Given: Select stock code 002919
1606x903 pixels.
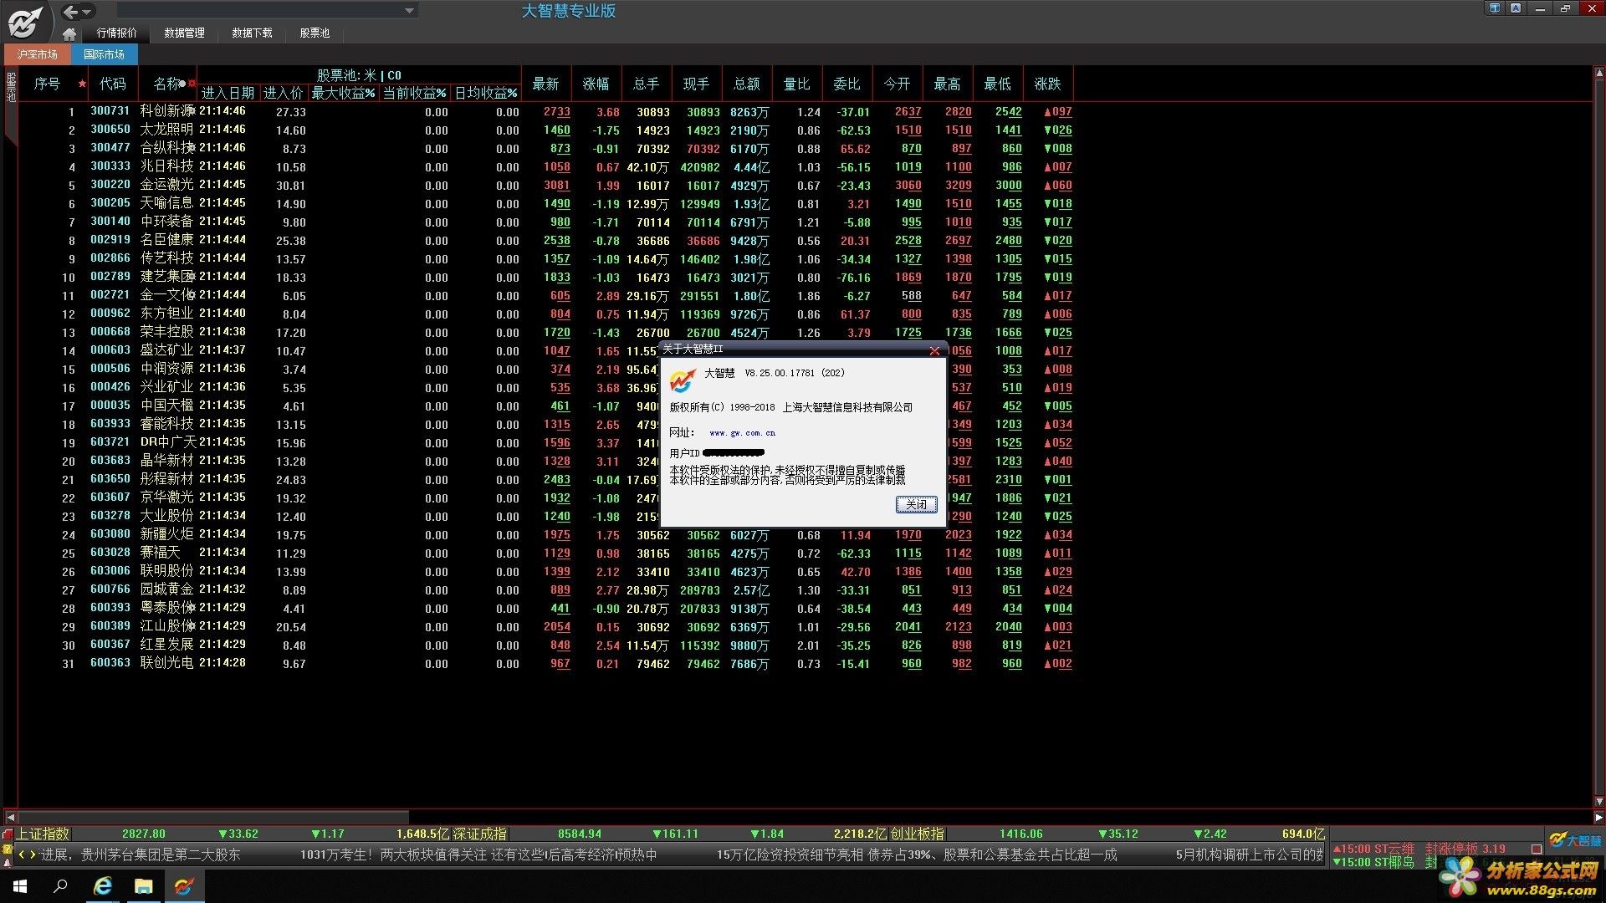Looking at the screenshot, I should (110, 240).
